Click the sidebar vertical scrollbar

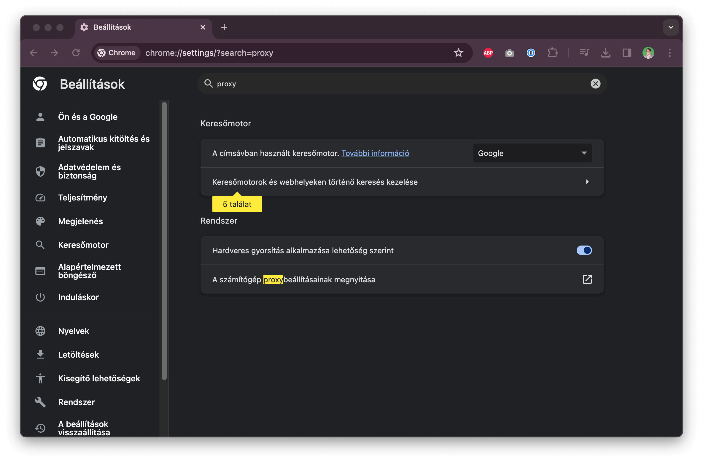[164, 241]
